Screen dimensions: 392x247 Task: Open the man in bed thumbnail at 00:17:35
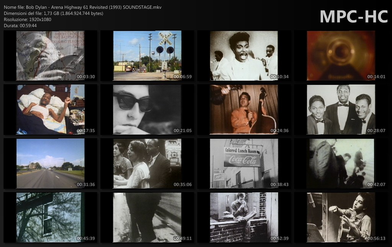click(50, 109)
